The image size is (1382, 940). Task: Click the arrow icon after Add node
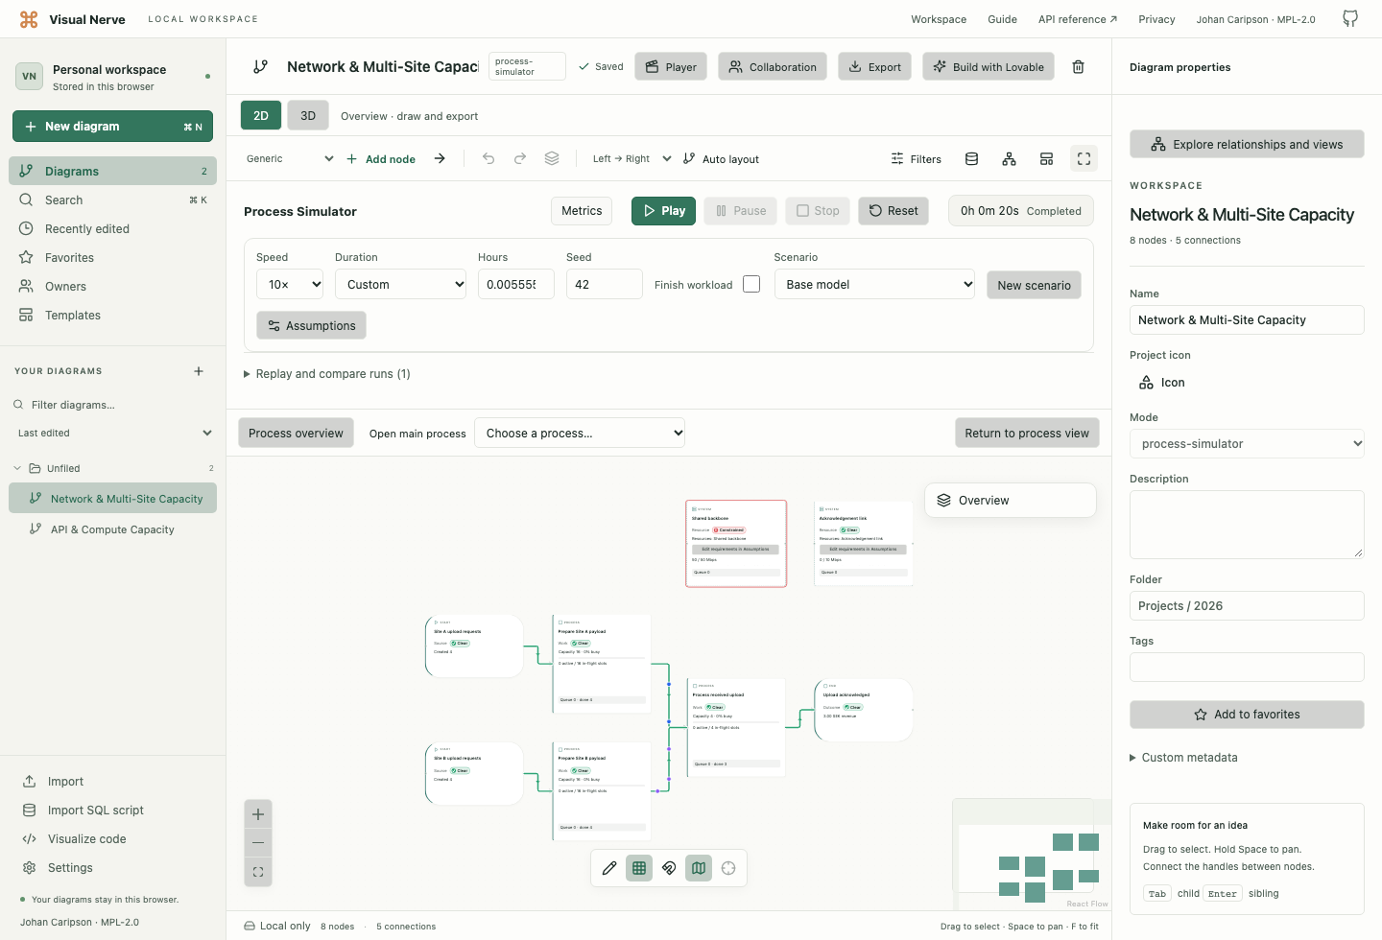point(440,158)
